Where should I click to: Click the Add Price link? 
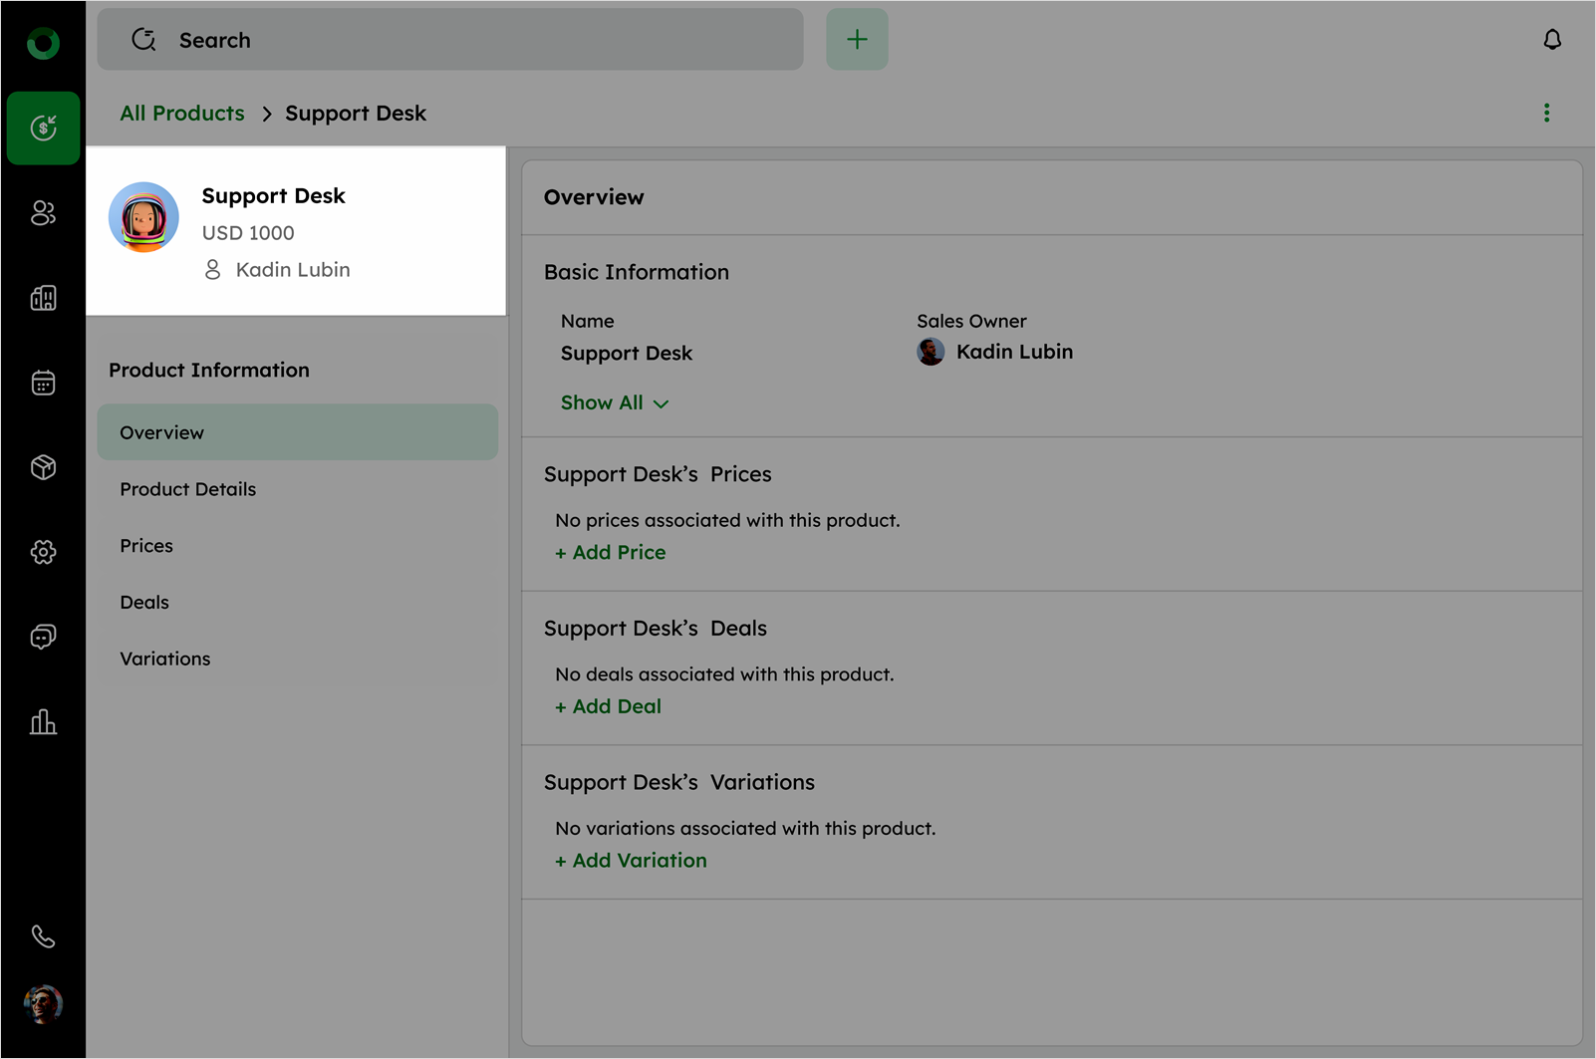(611, 553)
